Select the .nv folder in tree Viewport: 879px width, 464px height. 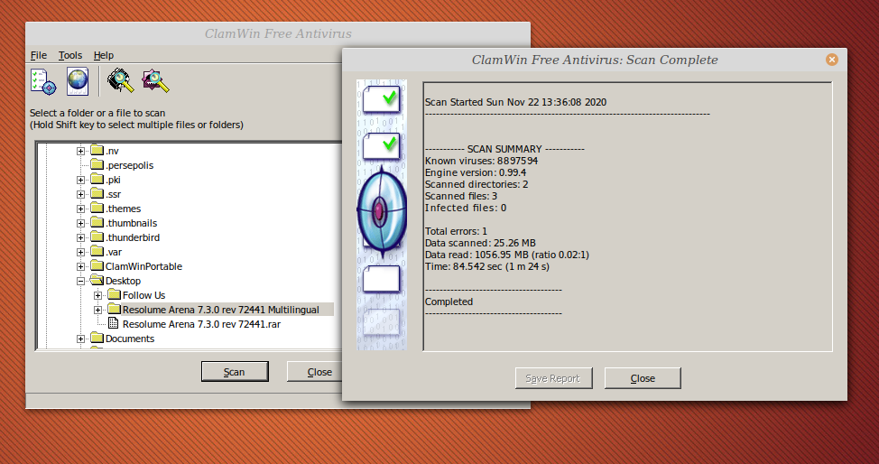[x=112, y=151]
